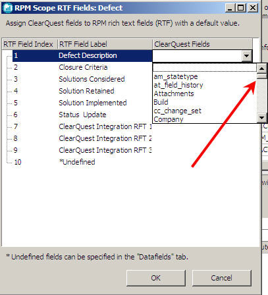The image size is (268, 295).
Task: Minimize the RPM Scope RTF Fields dialog
Action: [230, 8]
